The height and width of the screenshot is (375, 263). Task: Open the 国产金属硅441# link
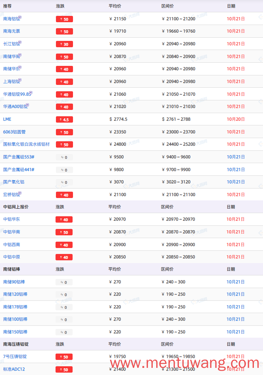coord(19,169)
